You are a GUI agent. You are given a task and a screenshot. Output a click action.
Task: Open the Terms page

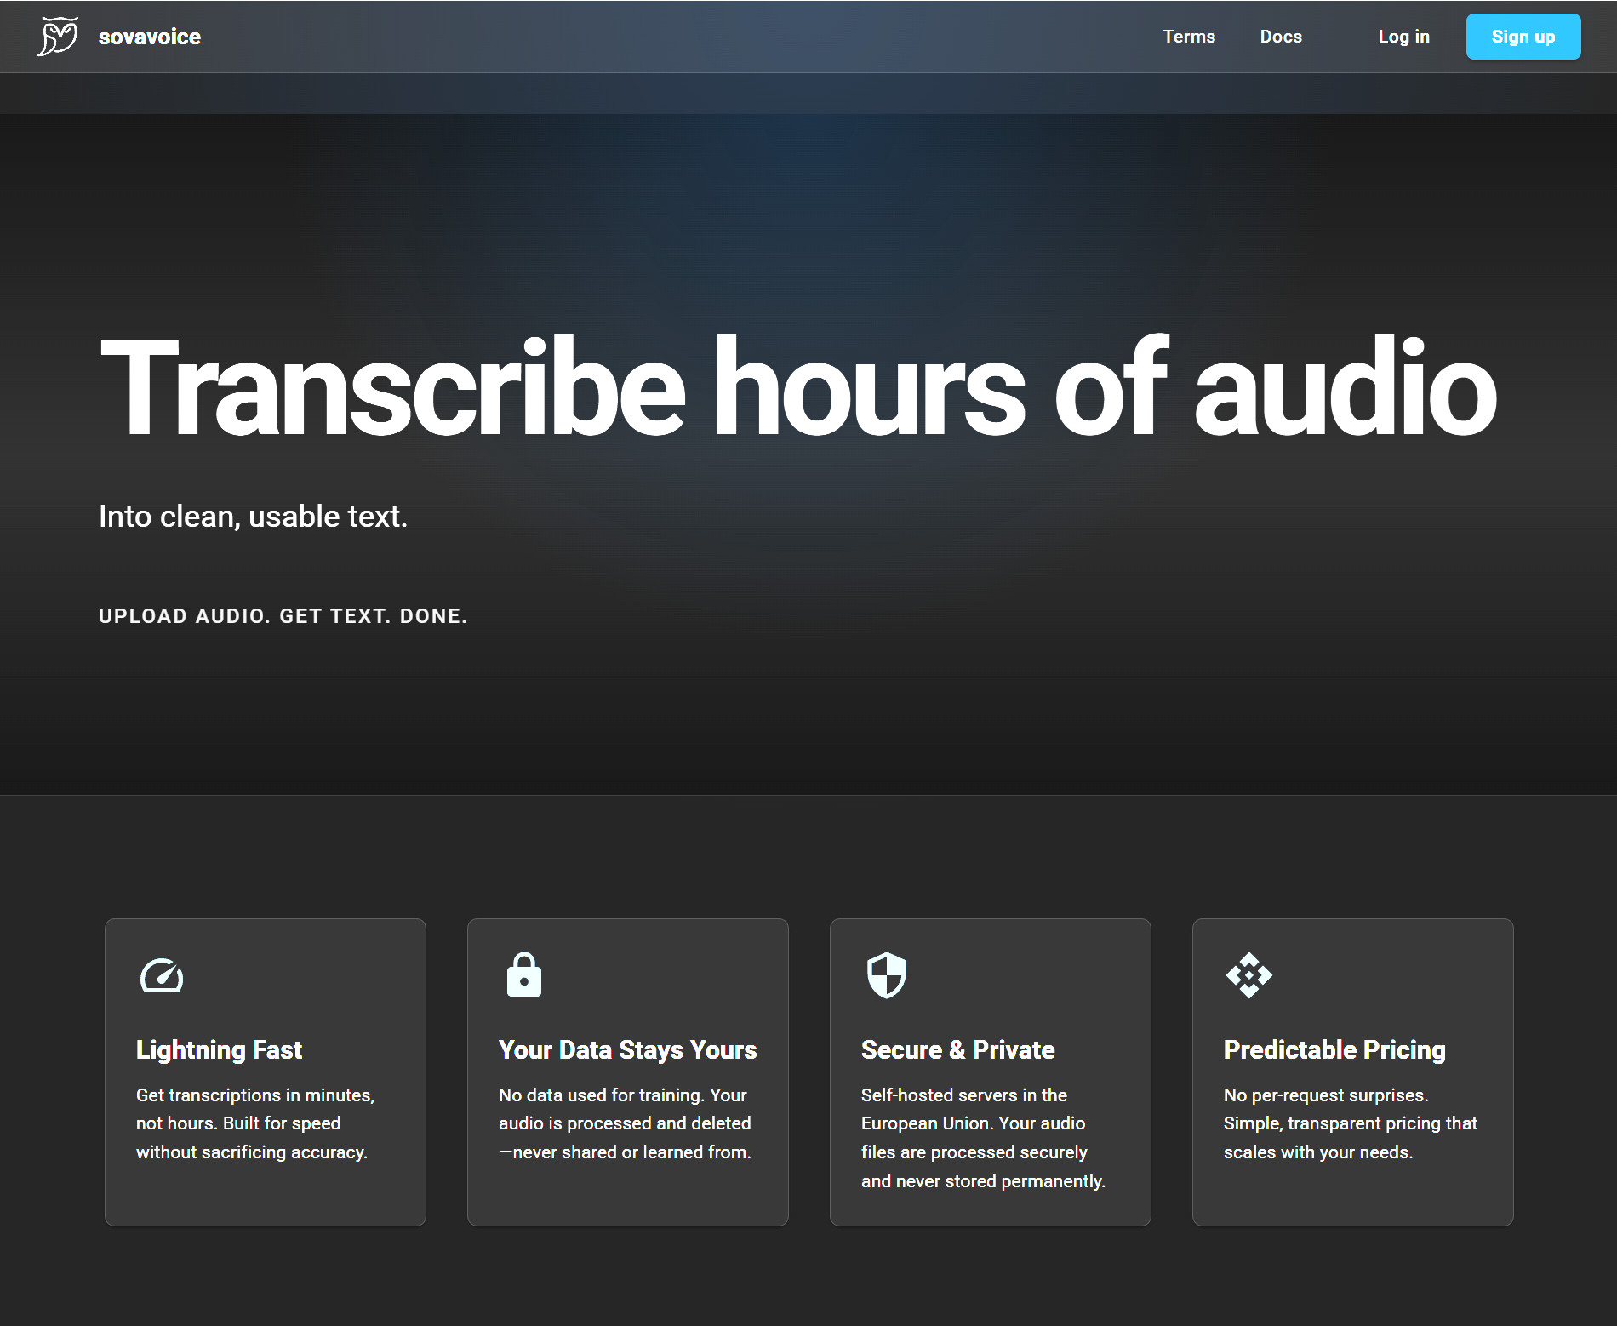coord(1189,37)
